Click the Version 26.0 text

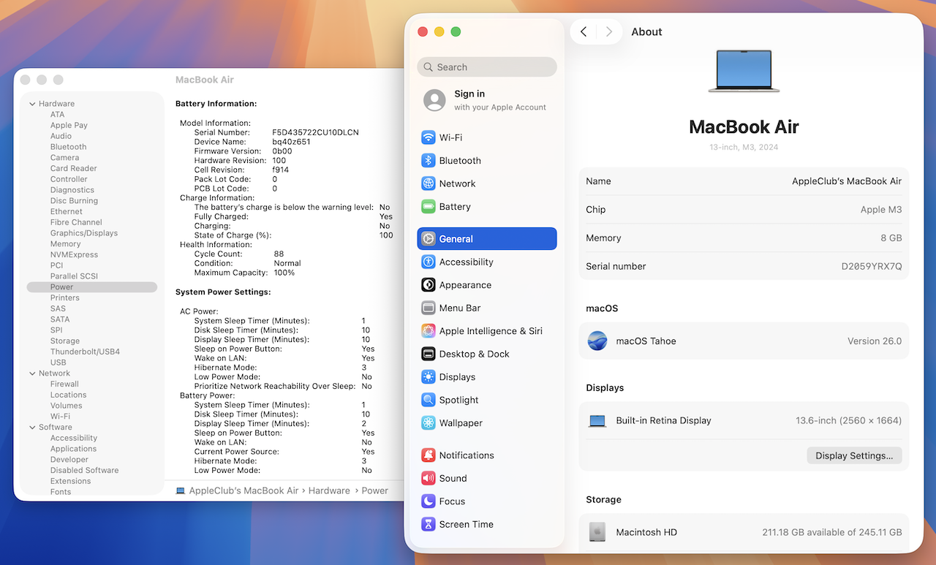tap(875, 341)
